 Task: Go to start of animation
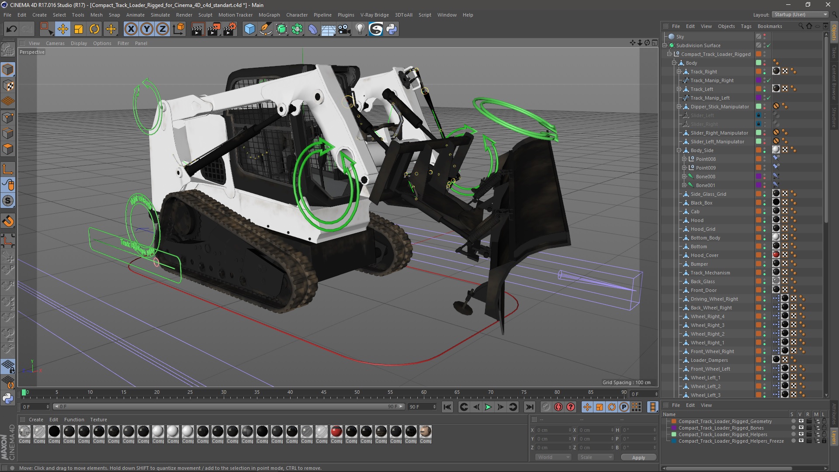447,407
